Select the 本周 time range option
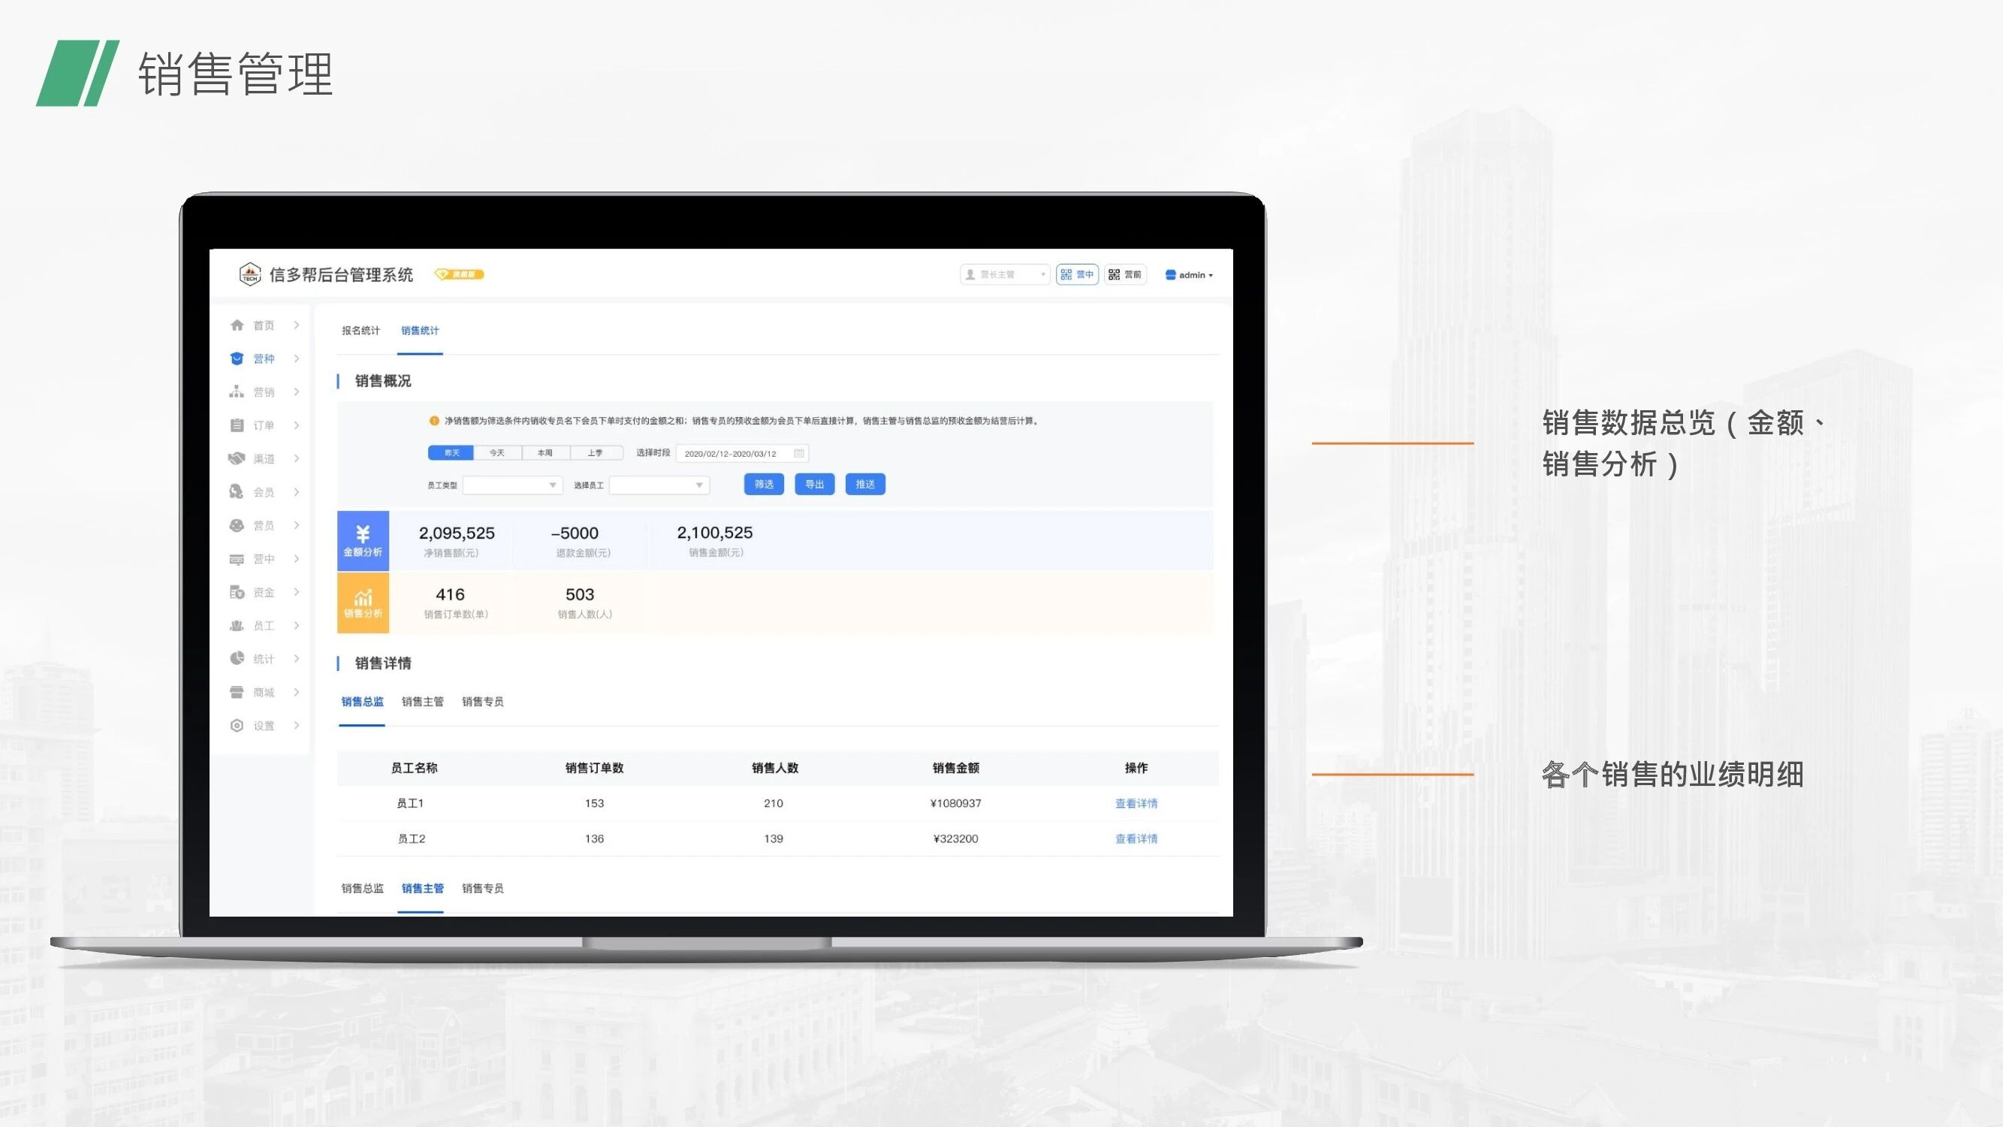Screen dimensions: 2003x1127 [545, 452]
